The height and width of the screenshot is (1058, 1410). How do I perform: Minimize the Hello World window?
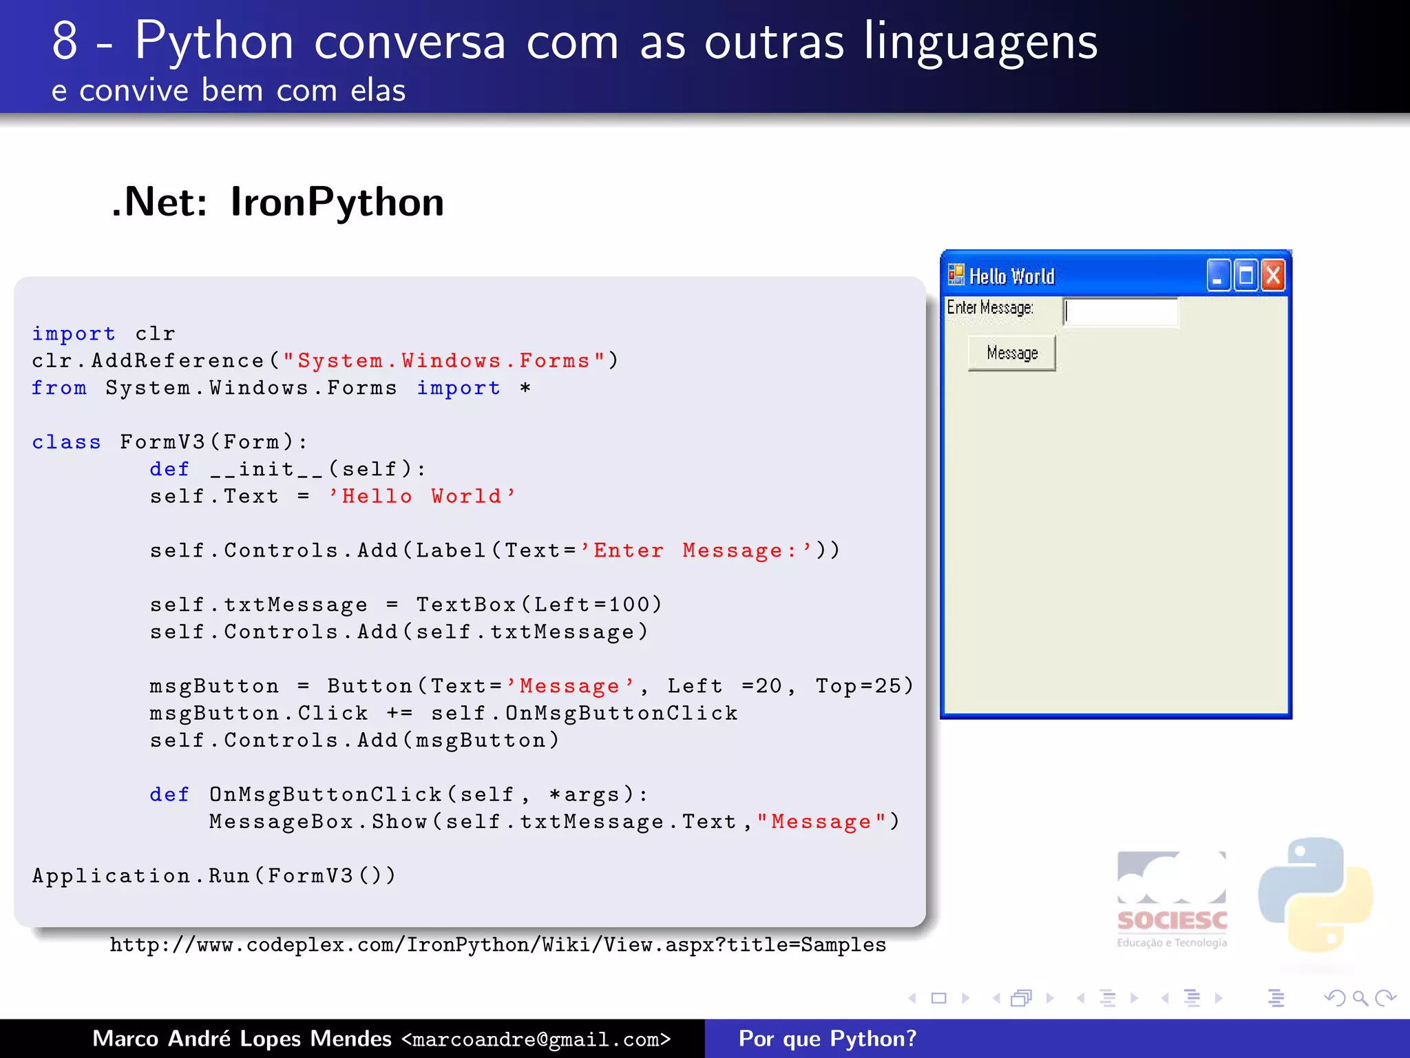tap(1218, 276)
